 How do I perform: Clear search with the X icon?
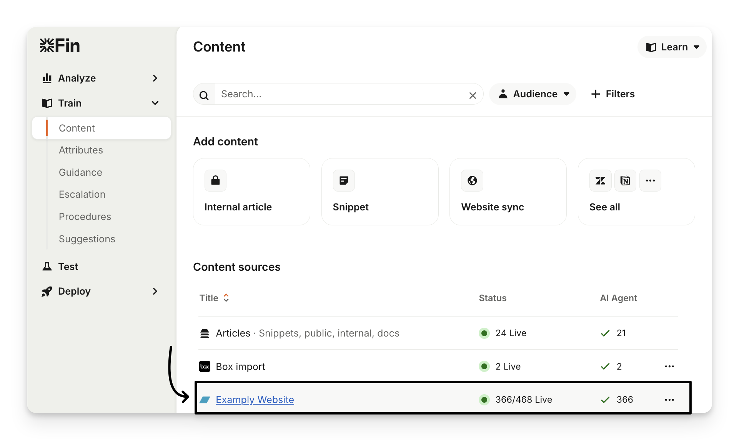click(473, 95)
